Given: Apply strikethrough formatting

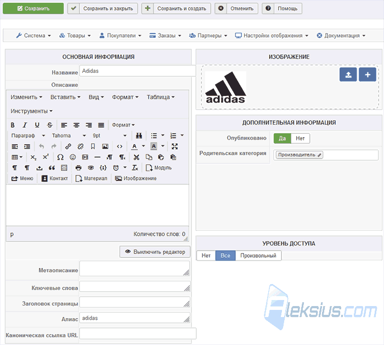Looking at the screenshot, I should [50, 125].
